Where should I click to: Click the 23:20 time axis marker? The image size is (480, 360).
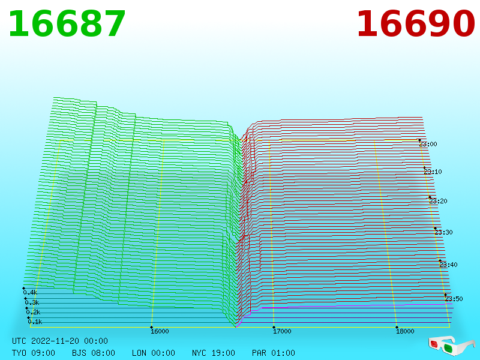[x=438, y=201]
